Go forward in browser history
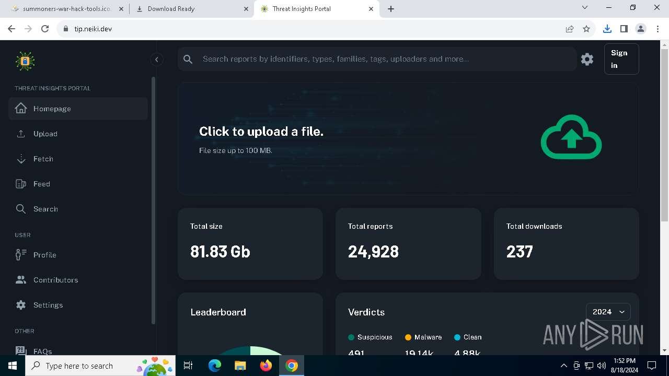This screenshot has height=376, width=669. pyautogui.click(x=28, y=29)
